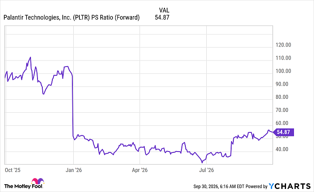Image resolution: width=314 pixels, height=192 pixels.
Task: Click the 120.00 y-axis label
Action: click(x=283, y=45)
